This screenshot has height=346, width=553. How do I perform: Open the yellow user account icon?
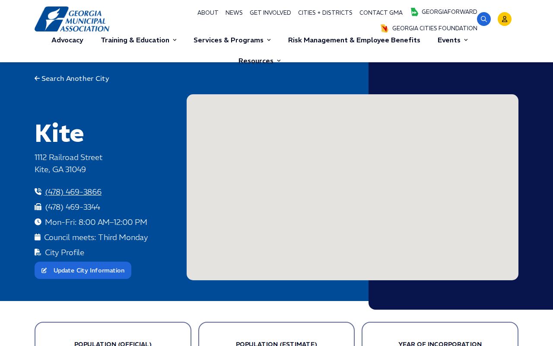505,19
